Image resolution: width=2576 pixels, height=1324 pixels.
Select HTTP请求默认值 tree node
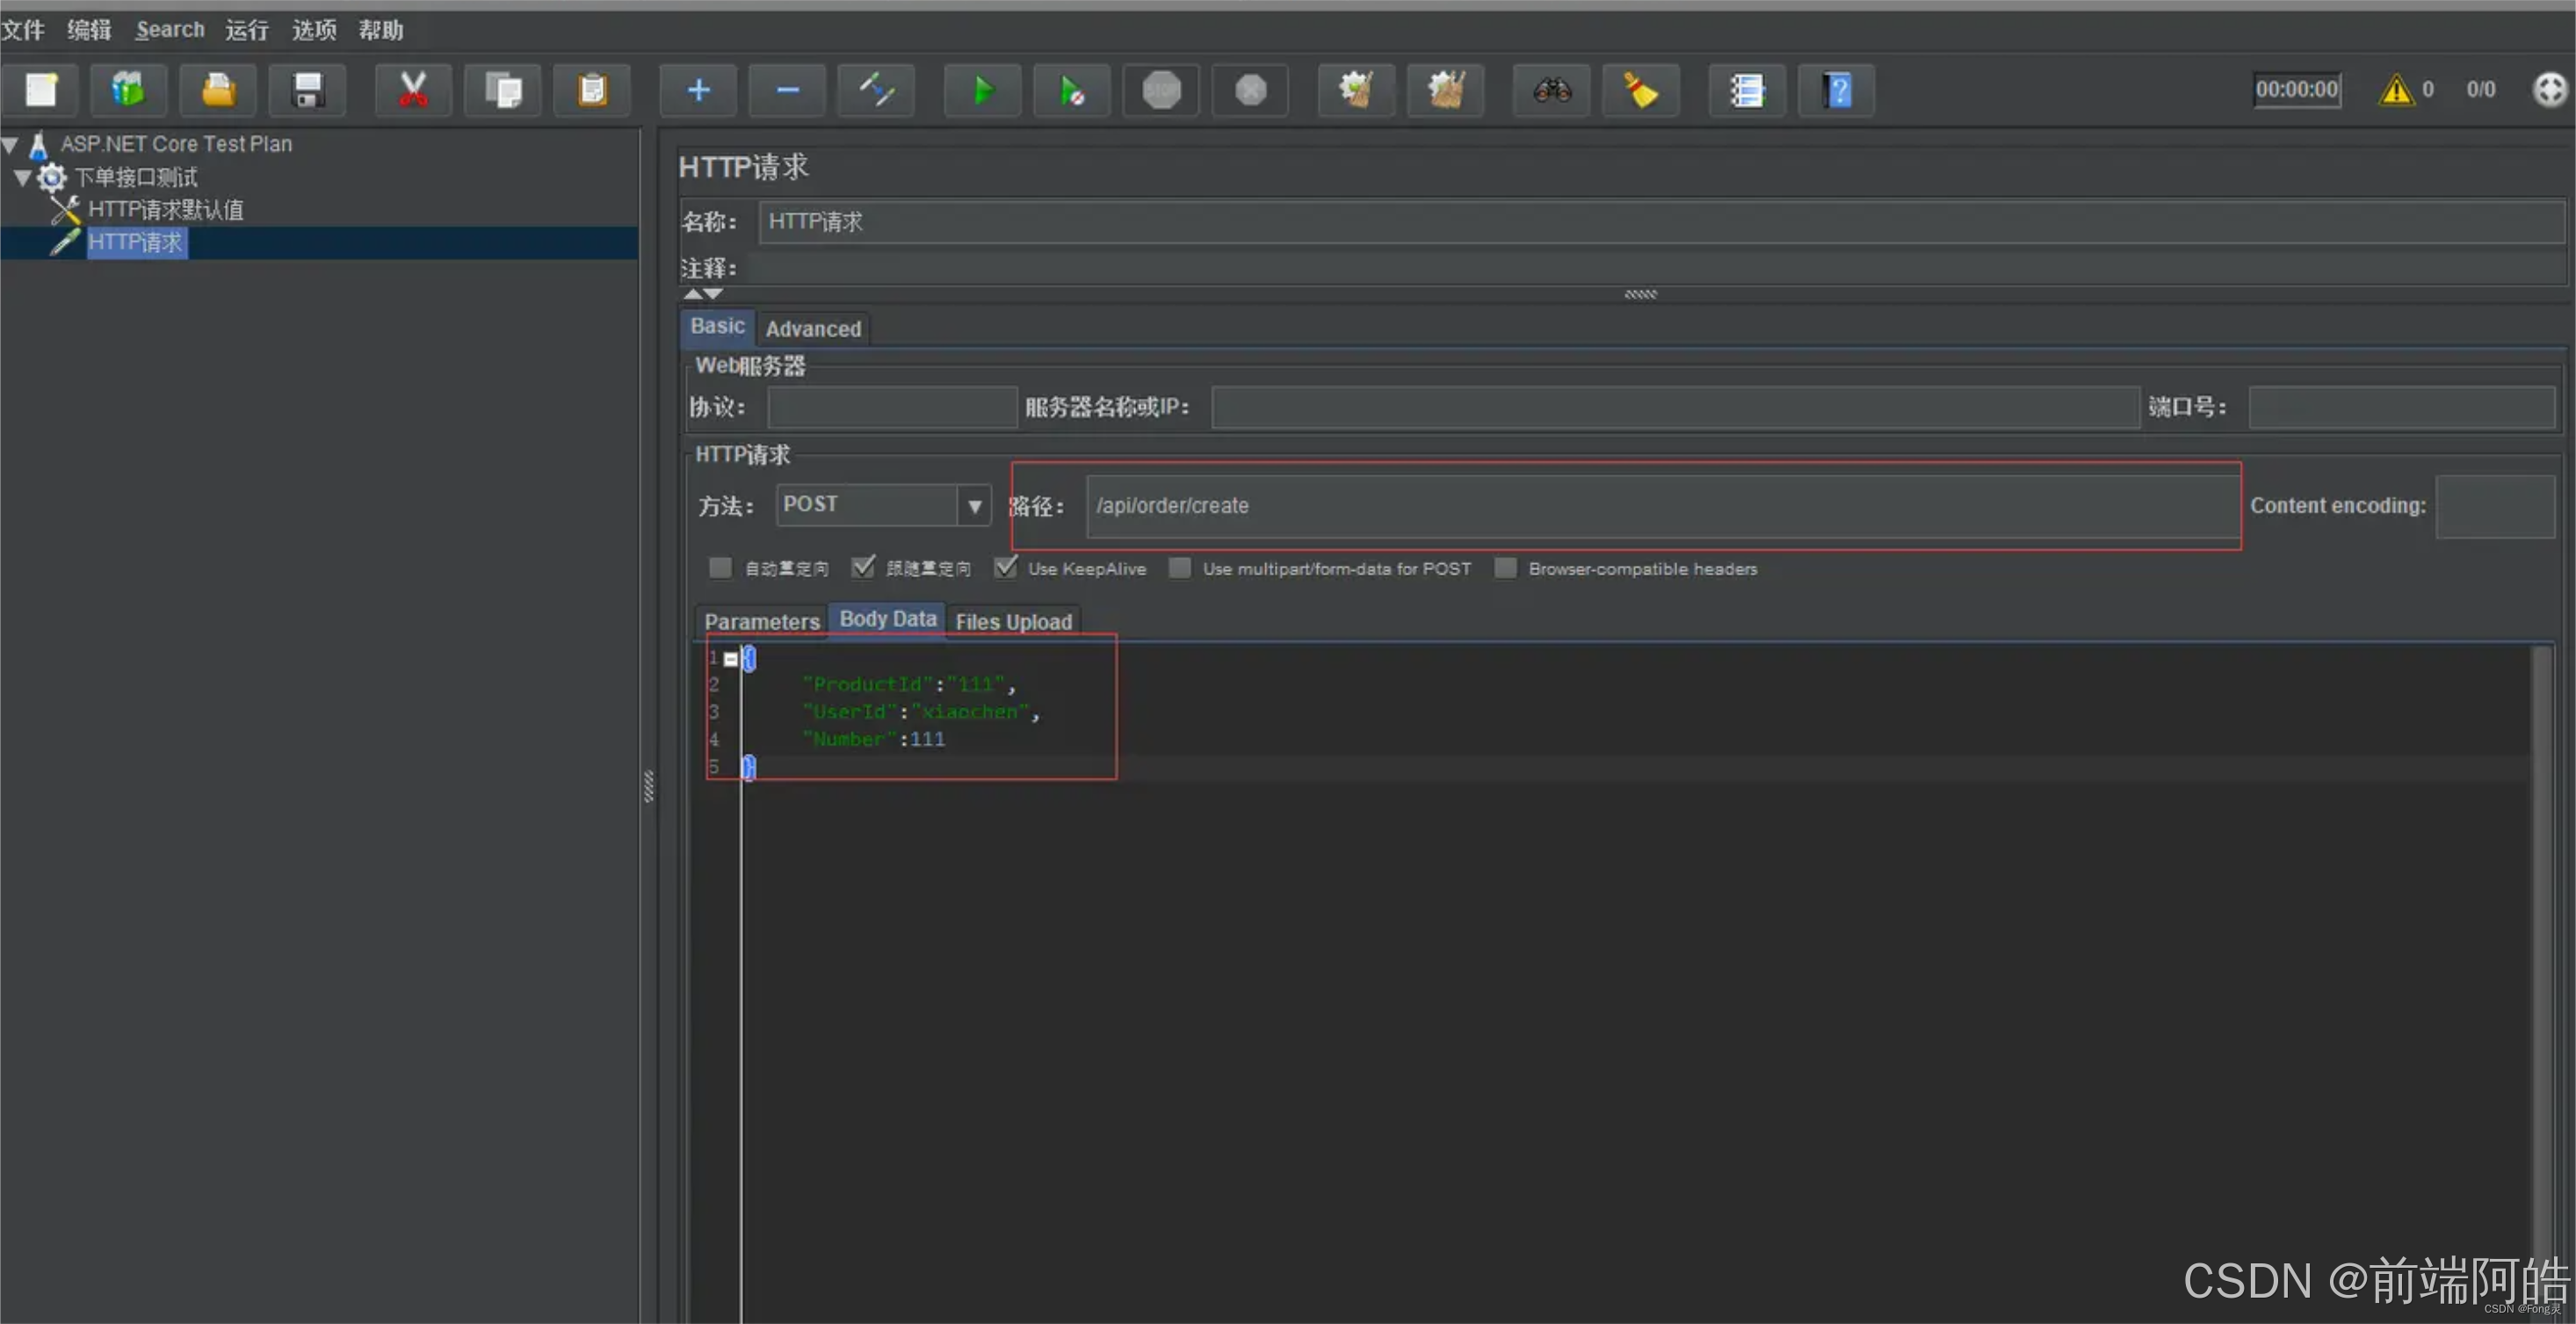pyautogui.click(x=165, y=210)
